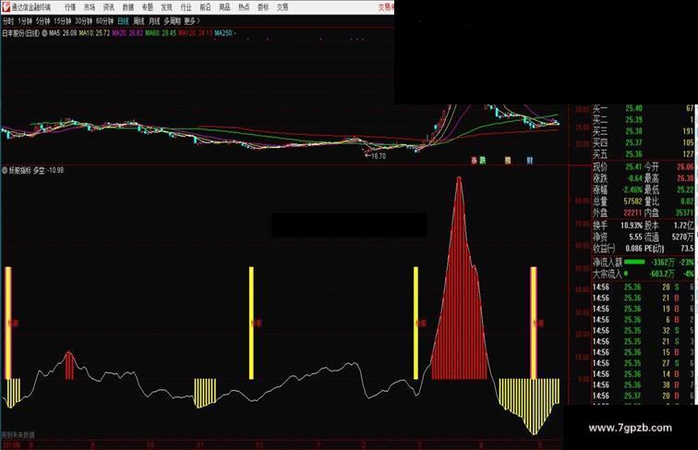Click the PE(动) value 73.5
The width and height of the screenshot is (698, 450).
click(x=687, y=249)
